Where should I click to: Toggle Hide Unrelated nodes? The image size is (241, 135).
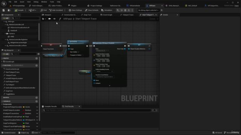[56, 10]
